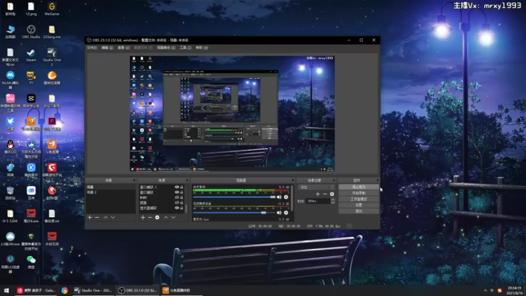Open the first menu in OBS menu bar
Screen dimensions: 526x296
click(x=92, y=48)
